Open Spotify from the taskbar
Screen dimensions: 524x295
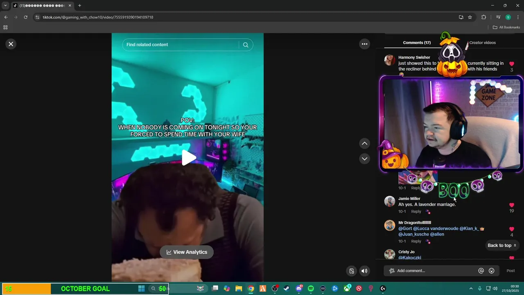pyautogui.click(x=311, y=288)
